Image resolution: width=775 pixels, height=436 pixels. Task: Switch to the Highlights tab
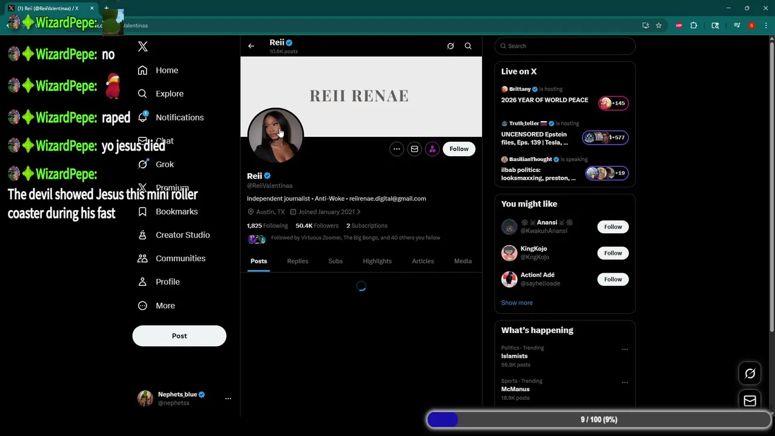tap(377, 261)
